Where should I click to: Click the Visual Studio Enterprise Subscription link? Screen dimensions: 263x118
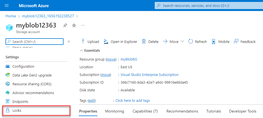click(x=149, y=75)
